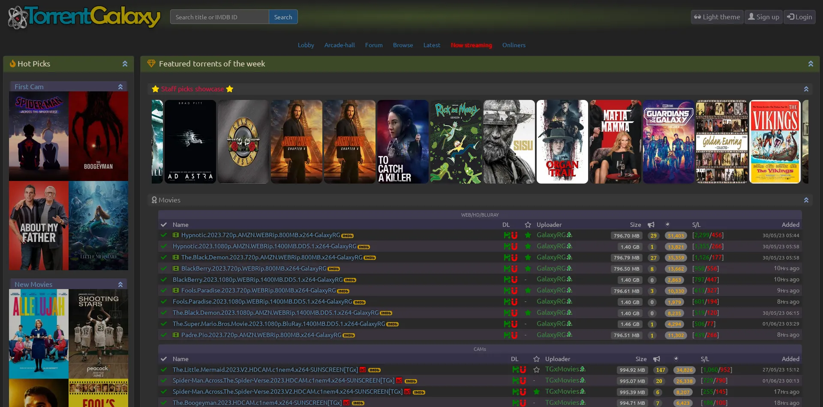This screenshot has width=823, height=407.
Task: Click the Sign up button
Action: [763, 17]
